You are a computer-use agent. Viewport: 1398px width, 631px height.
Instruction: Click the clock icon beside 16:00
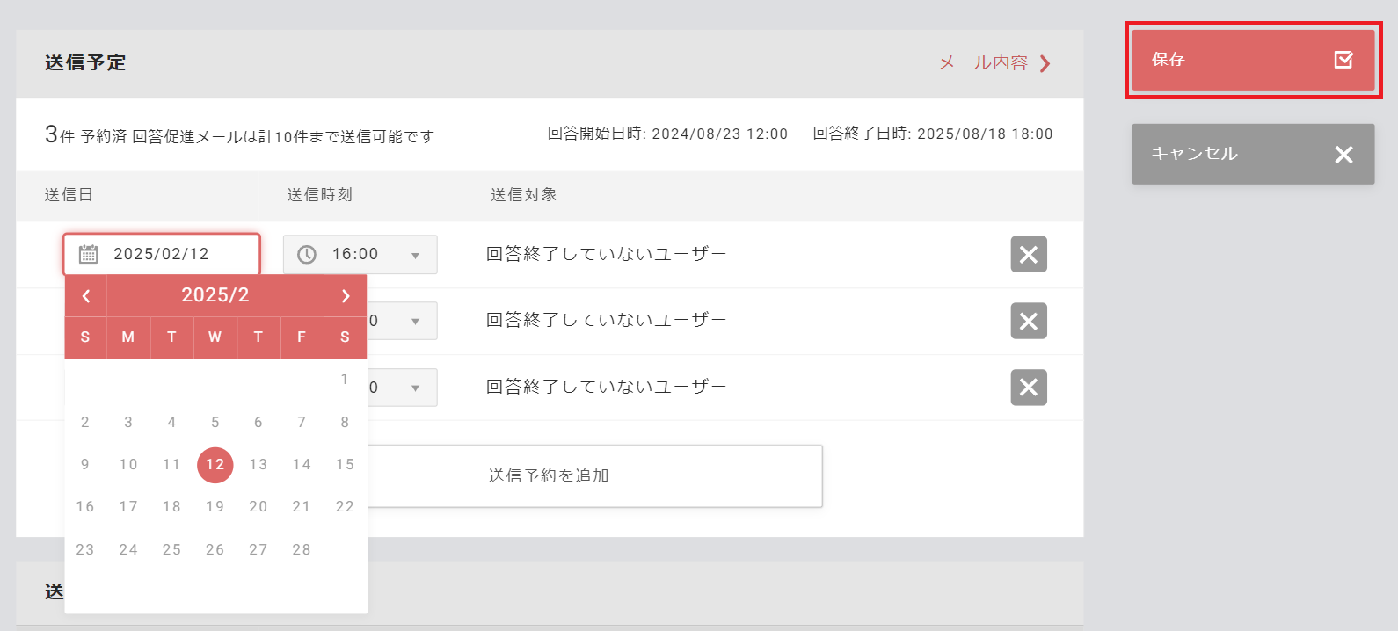coord(308,254)
